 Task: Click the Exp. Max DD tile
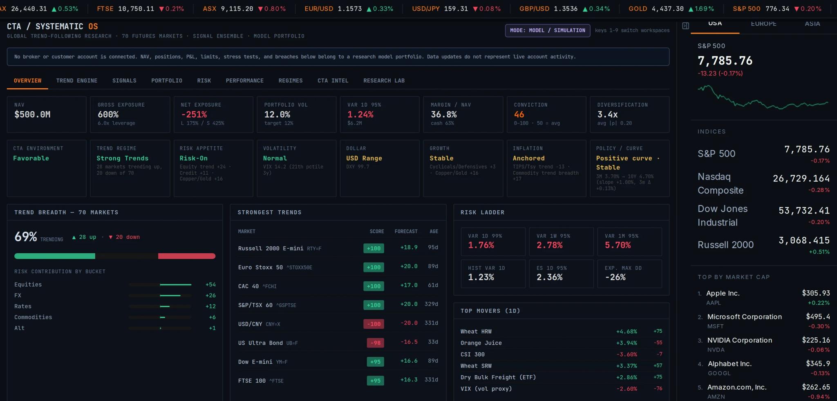[629, 274]
